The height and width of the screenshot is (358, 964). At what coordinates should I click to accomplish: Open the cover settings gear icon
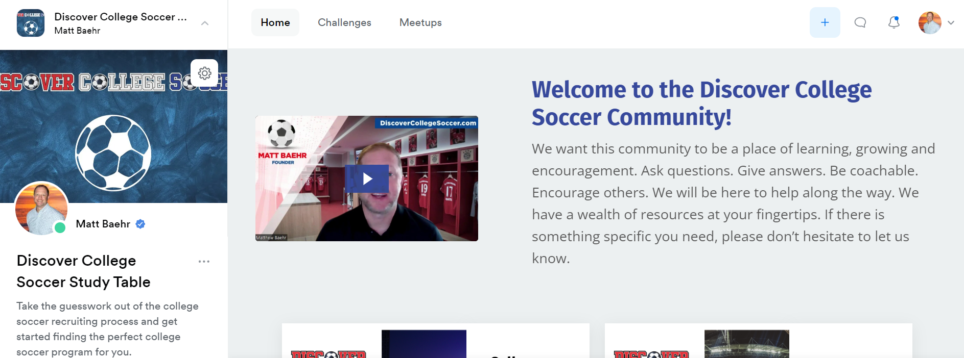pos(204,73)
